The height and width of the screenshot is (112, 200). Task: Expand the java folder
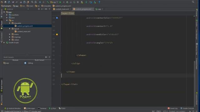(x=7, y=18)
